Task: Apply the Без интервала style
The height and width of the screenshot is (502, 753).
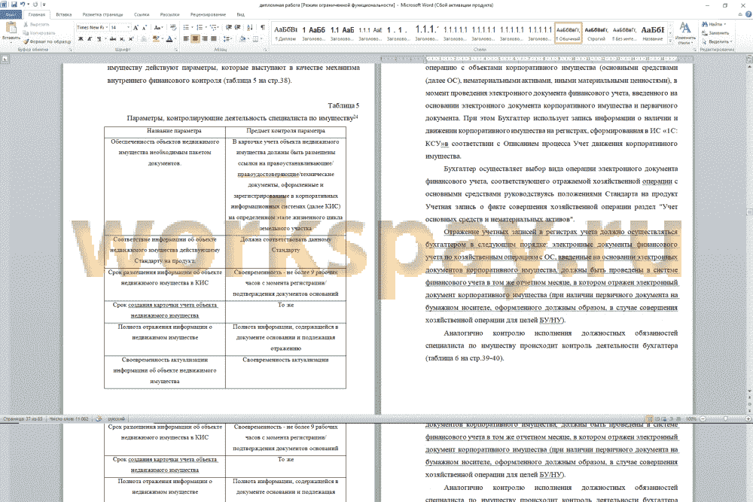Action: pyautogui.click(x=624, y=33)
